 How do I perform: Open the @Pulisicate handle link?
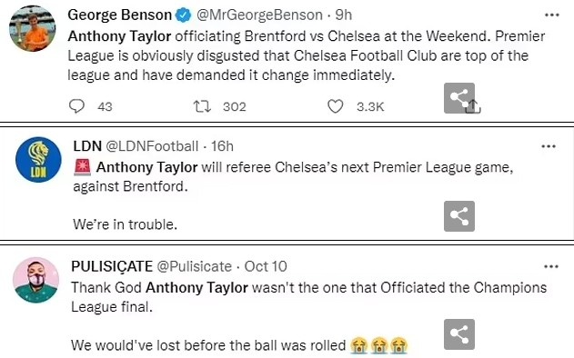[194, 266]
